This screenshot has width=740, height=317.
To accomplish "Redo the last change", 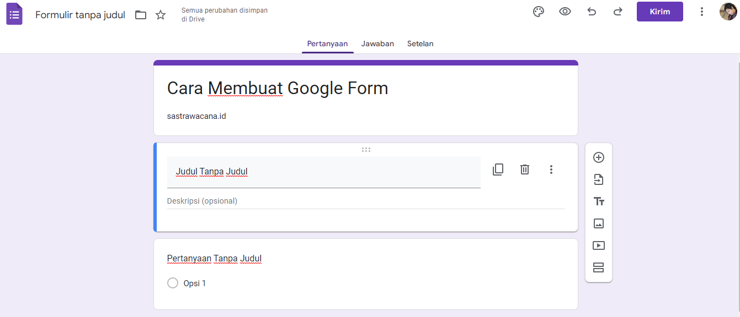I will coord(617,11).
